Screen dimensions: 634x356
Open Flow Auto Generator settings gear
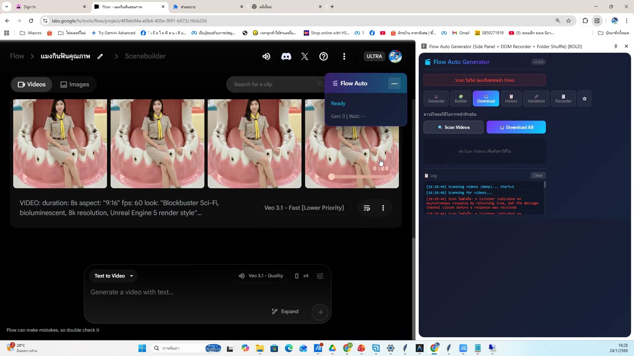coord(584,99)
